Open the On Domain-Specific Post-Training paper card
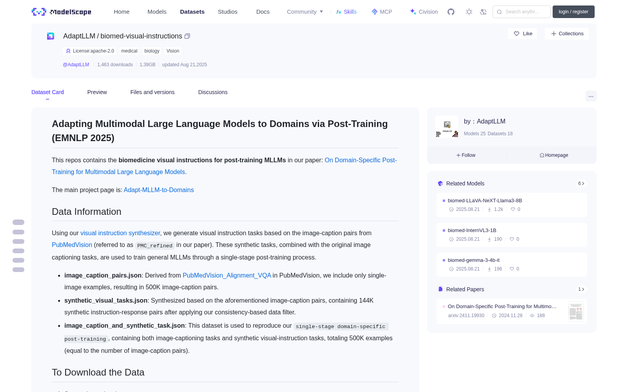This screenshot has height=392, width=628. [x=511, y=311]
